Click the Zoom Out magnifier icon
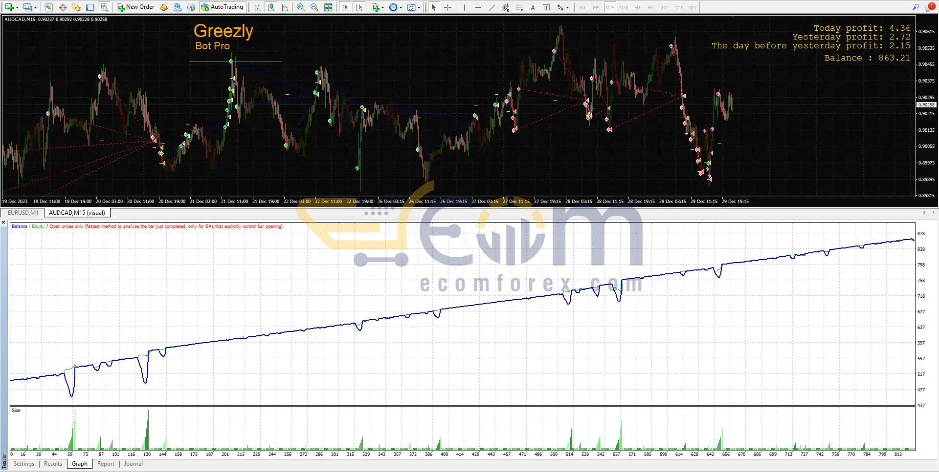Viewport: 939px width, 472px height. (x=314, y=7)
